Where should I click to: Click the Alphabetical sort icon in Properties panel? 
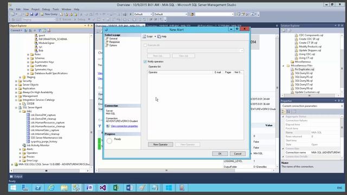(288, 112)
